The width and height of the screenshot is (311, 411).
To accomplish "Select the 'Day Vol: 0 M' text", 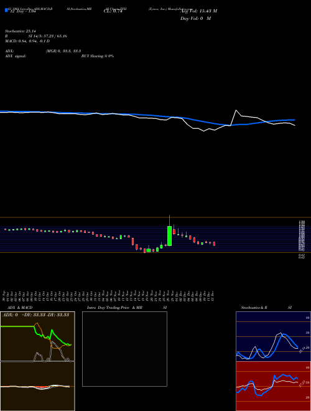I will coord(195,19).
